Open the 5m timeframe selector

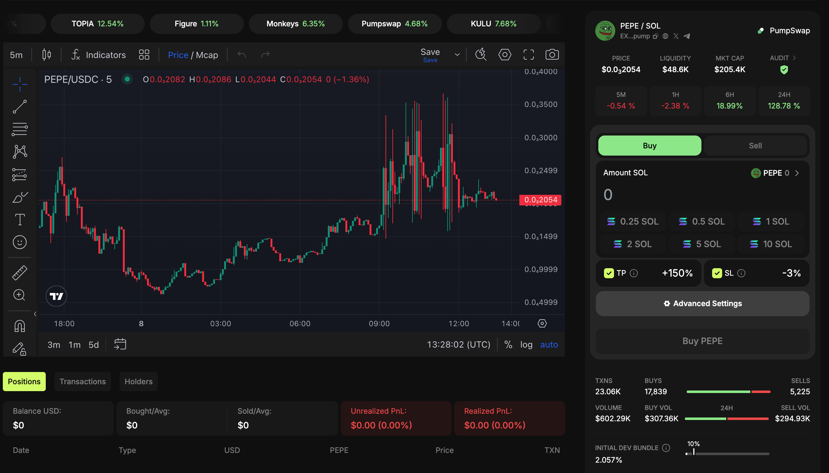click(x=16, y=55)
